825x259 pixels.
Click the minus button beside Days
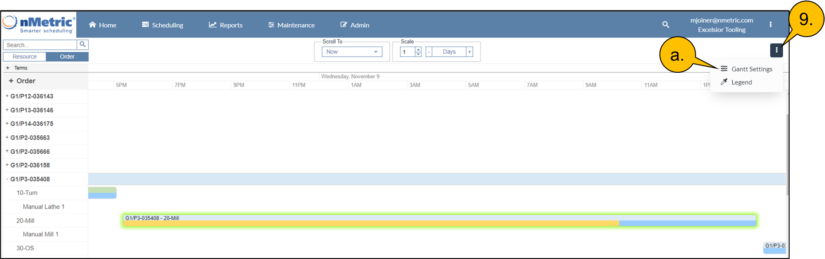pos(429,52)
